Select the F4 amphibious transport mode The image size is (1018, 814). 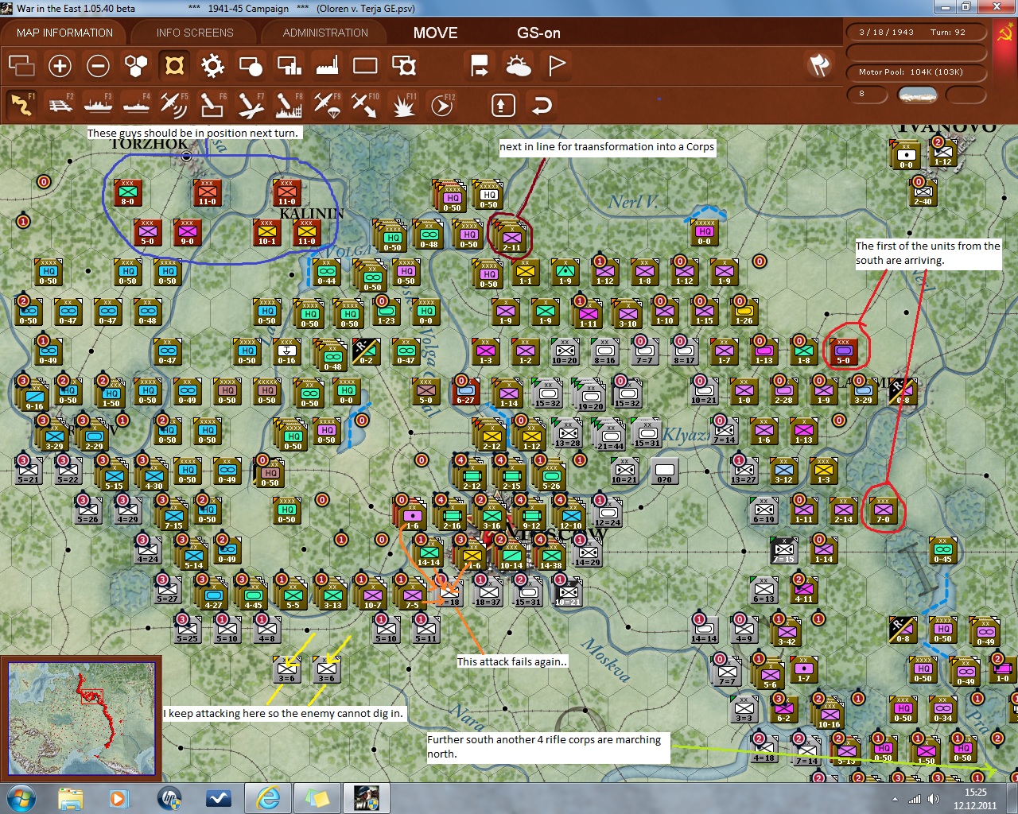point(136,104)
